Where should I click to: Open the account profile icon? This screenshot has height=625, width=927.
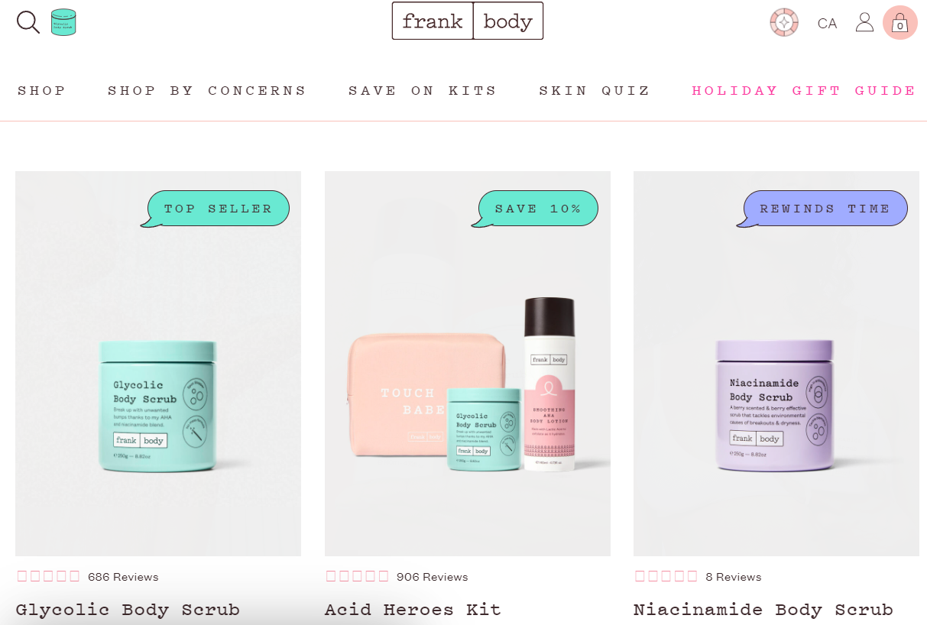(864, 22)
